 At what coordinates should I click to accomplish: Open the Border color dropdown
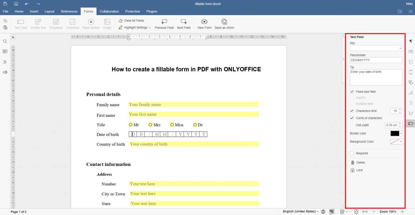[400, 133]
